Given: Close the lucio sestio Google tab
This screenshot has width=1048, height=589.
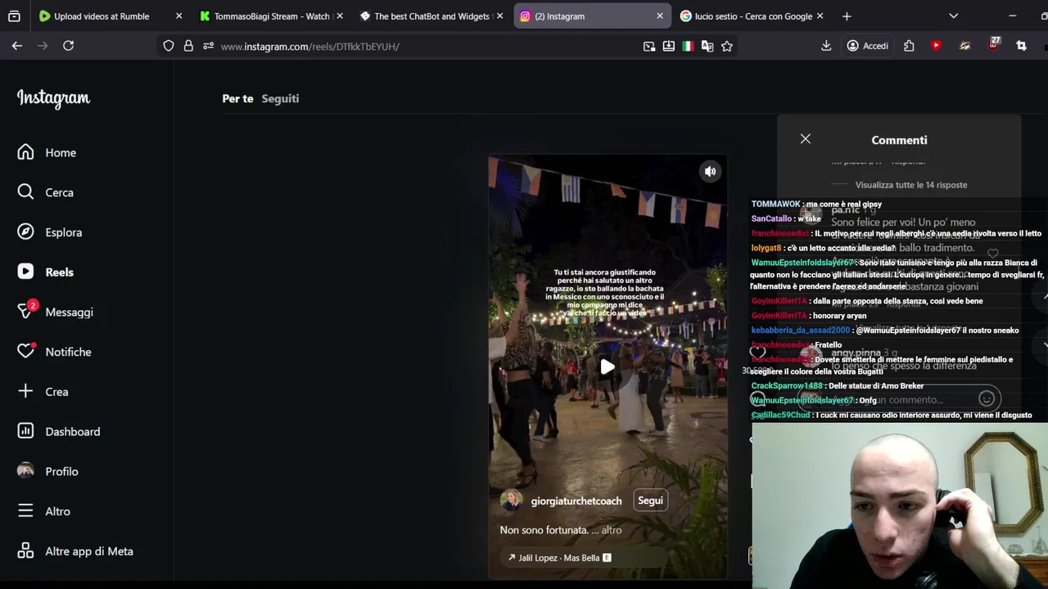Looking at the screenshot, I should 820,16.
